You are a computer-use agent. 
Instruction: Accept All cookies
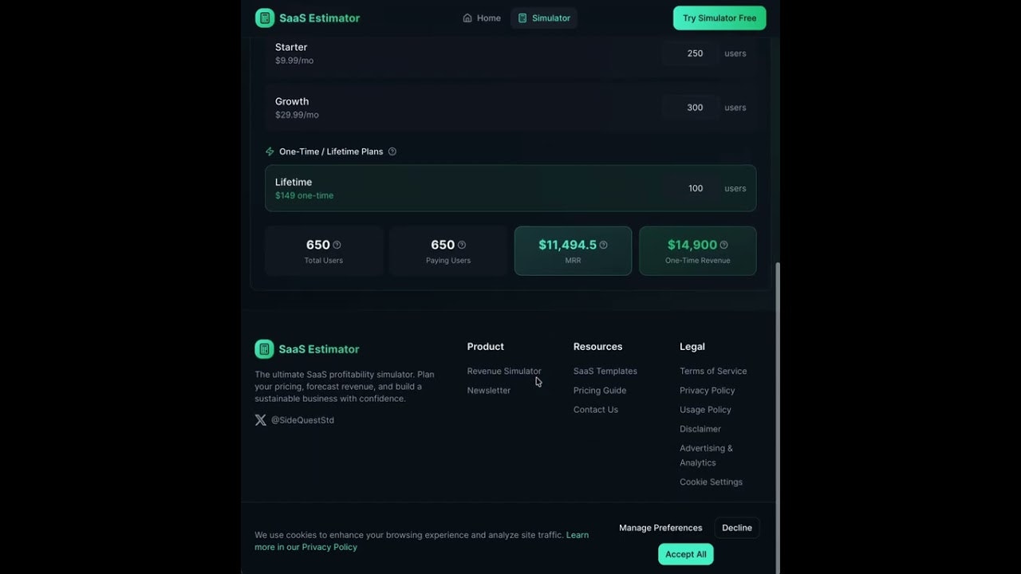pyautogui.click(x=685, y=553)
